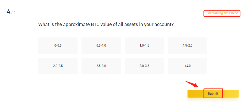
Task: Select the >4.0 answer option
Action: 188,66
